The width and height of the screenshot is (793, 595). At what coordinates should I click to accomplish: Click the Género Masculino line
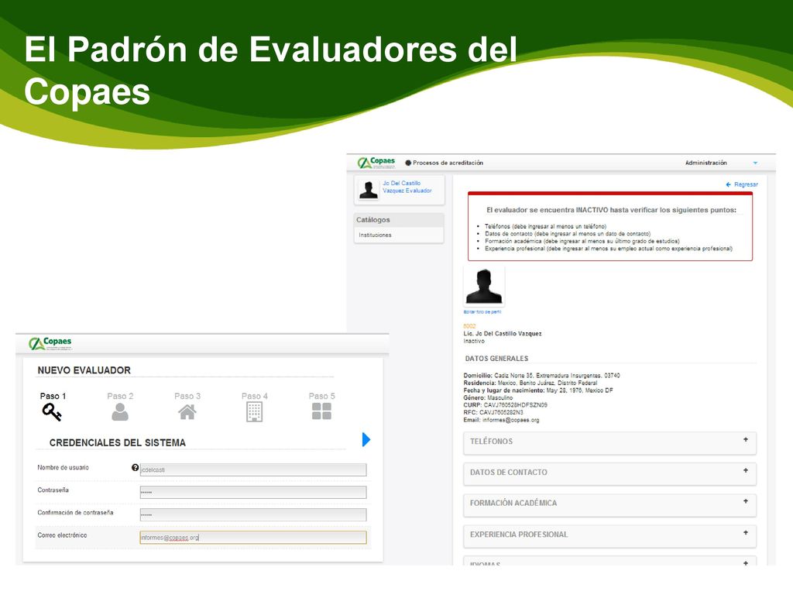click(x=488, y=397)
